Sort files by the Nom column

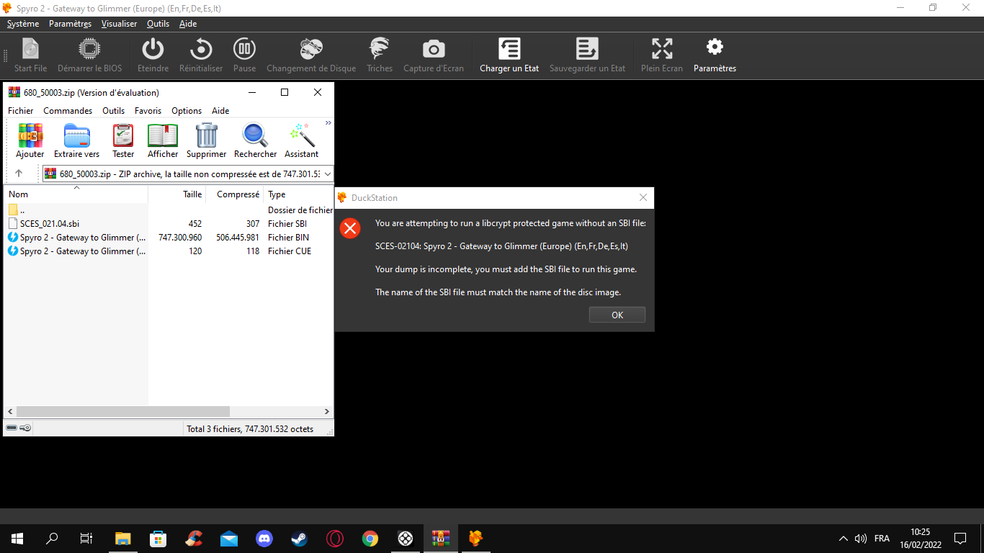coord(76,194)
